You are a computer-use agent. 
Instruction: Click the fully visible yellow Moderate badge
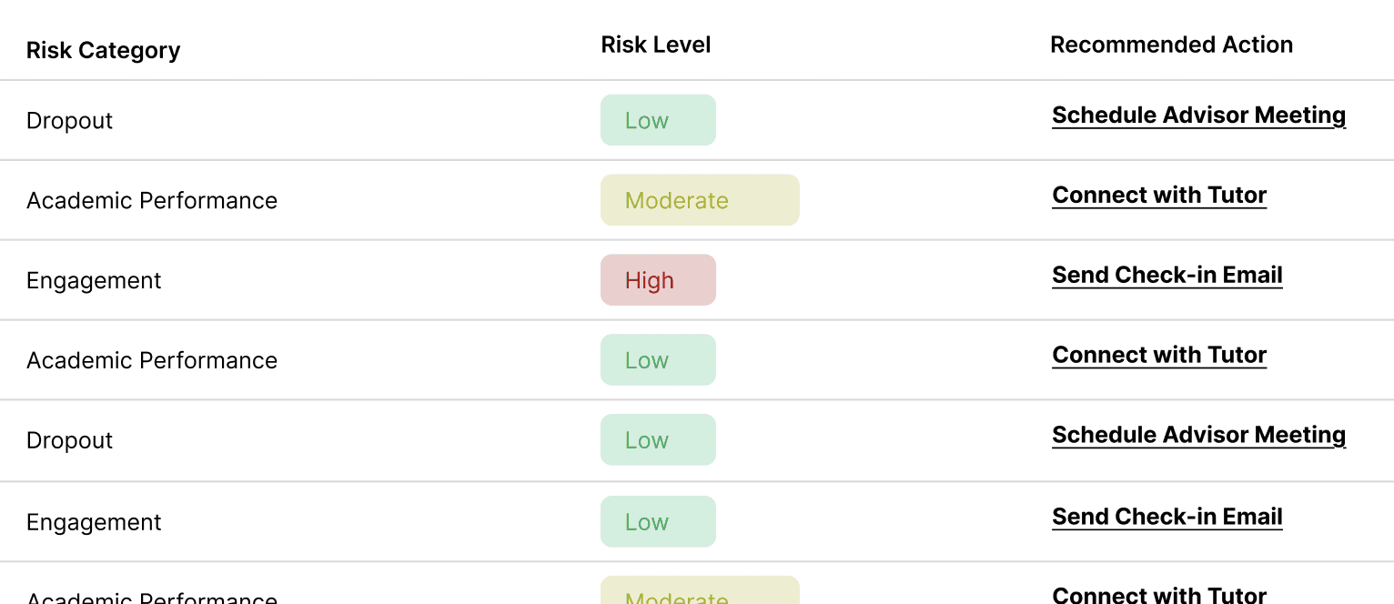point(700,200)
